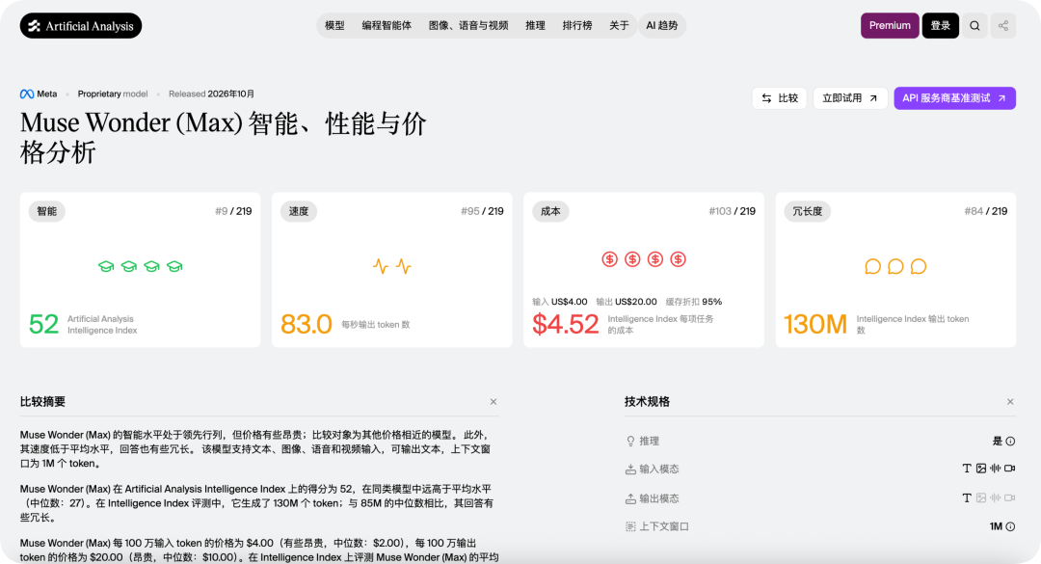Click the text input modality icon in 输入模态 row
Viewport: 1041px width, 564px height.
(967, 469)
